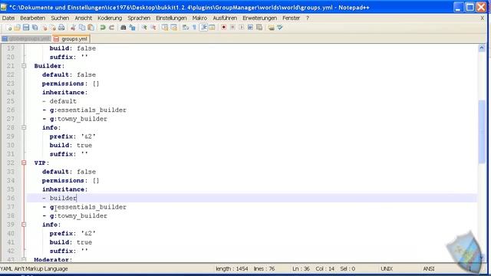This screenshot has width=491, height=276.
Task: Create a new document via toolbar
Action: click(x=9, y=28)
